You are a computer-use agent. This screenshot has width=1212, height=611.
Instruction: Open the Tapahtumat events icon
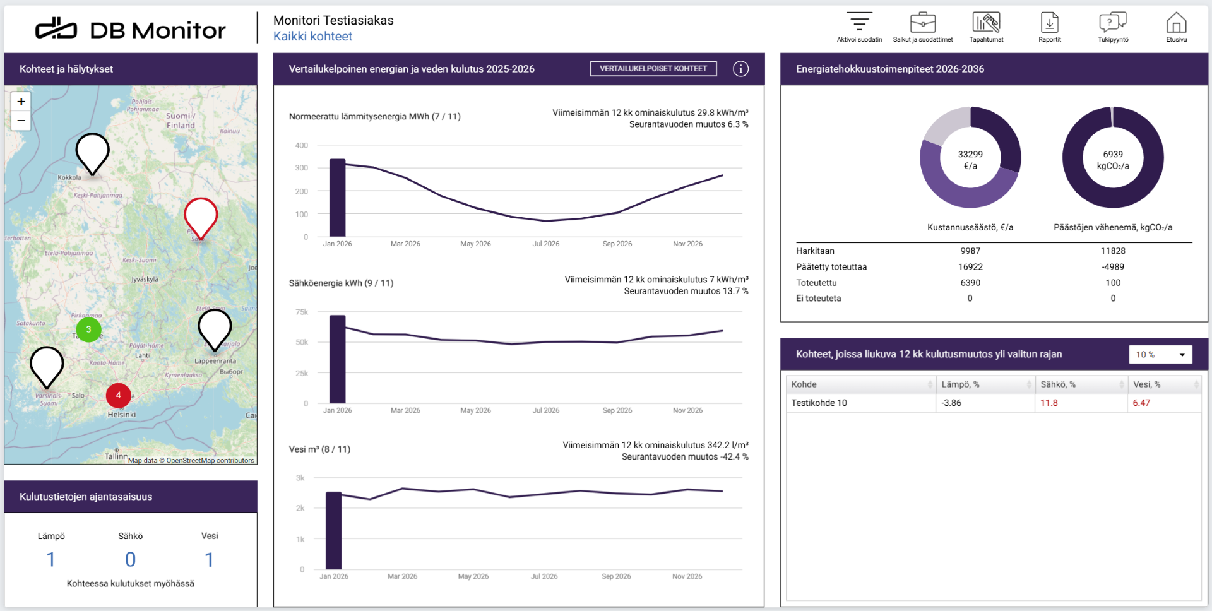986,23
